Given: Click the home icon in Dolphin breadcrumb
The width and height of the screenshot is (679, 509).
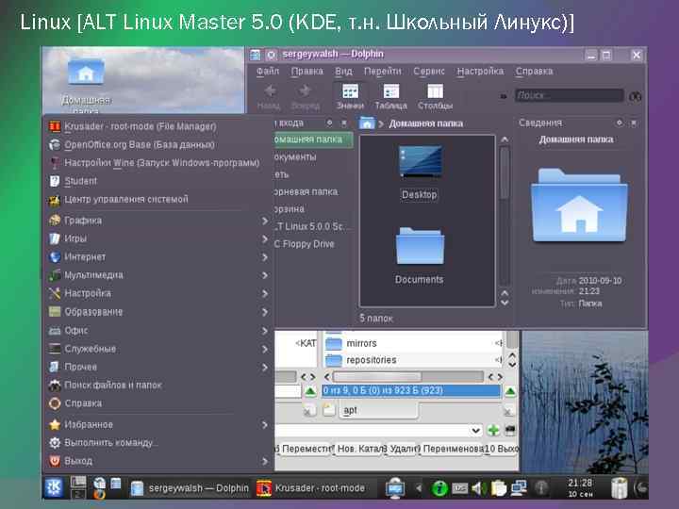Looking at the screenshot, I should coord(367,123).
